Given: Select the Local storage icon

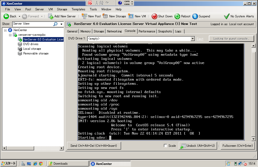Looking at the screenshot, I should pyautogui.click(x=20, y=49).
